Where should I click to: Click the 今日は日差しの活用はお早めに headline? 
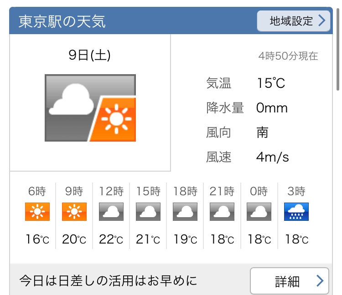108,280
